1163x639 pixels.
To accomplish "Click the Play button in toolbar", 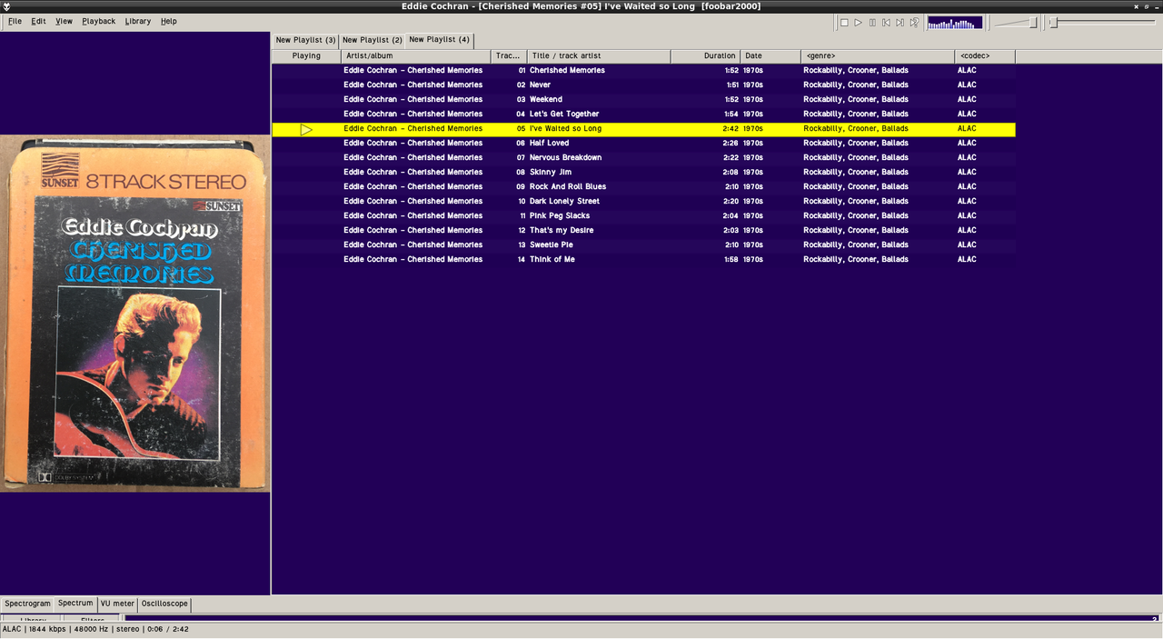I will (858, 23).
